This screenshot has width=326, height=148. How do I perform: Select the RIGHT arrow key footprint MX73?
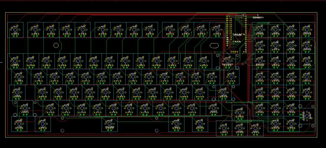coord(256,128)
